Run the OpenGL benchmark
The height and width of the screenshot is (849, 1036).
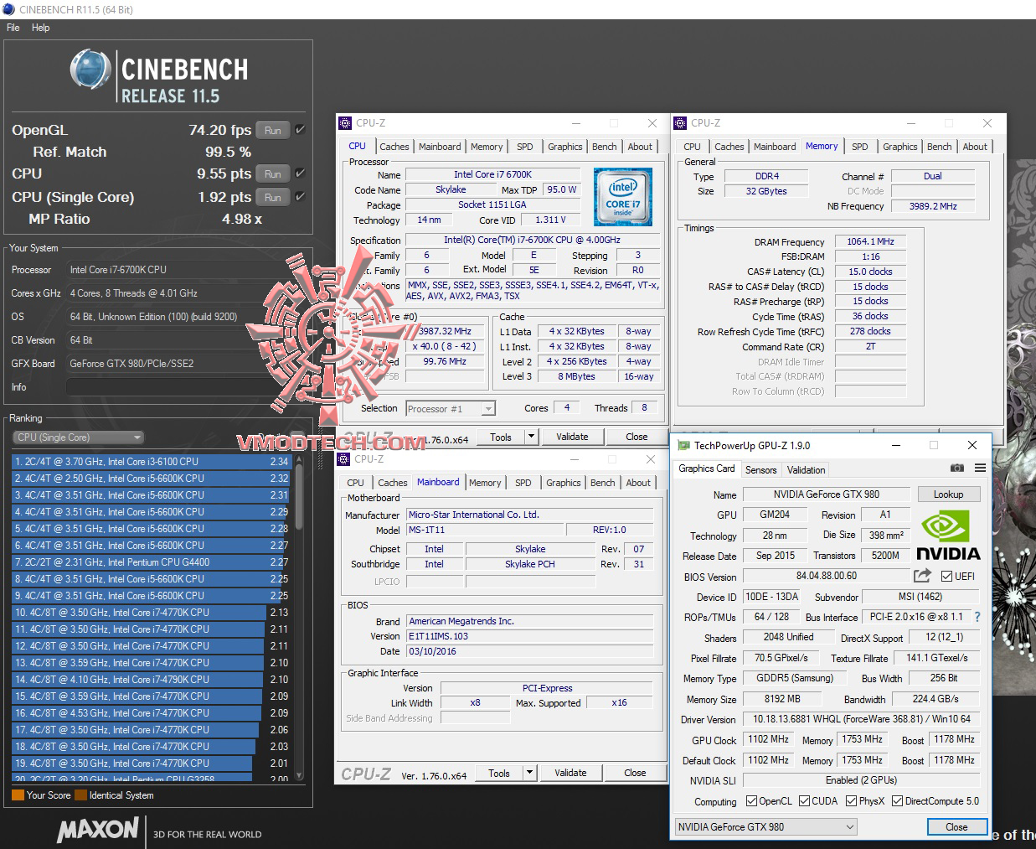[273, 130]
